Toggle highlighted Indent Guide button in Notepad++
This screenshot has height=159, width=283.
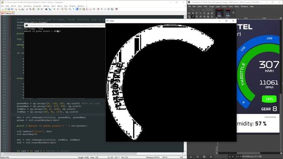coord(77,9)
